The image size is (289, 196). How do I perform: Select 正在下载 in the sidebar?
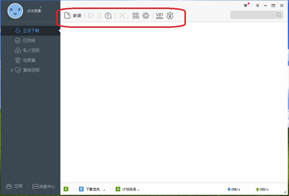click(x=30, y=31)
